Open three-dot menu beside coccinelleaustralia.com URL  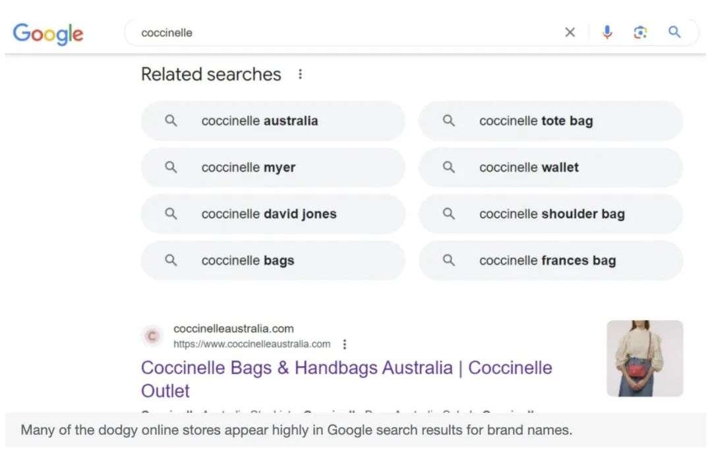coord(345,344)
